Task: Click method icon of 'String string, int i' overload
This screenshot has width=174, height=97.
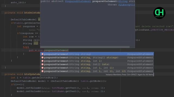Action: (x=42, y=61)
